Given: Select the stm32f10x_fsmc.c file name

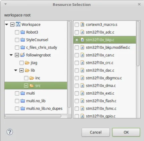Looking at the screenshot, I should coord(101,108).
